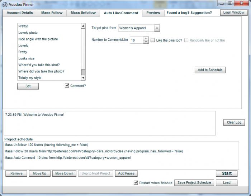The height and width of the screenshot is (196, 251).
Task: Open the Mass Follow tab
Action: point(52,13)
